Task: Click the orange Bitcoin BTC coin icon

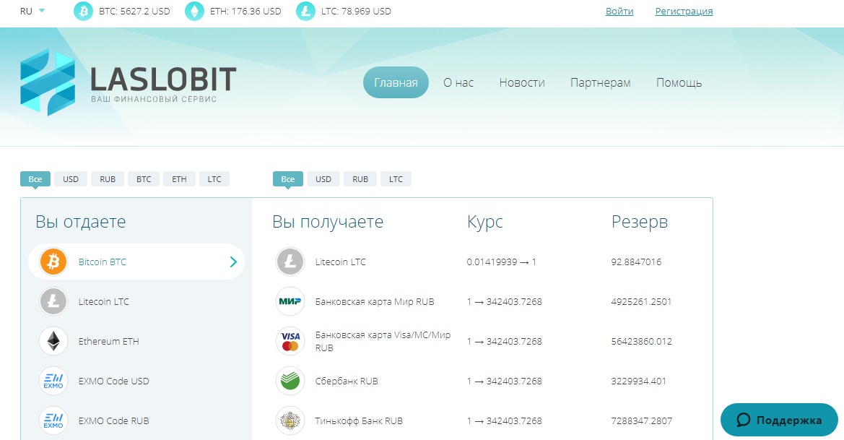Action: click(53, 262)
